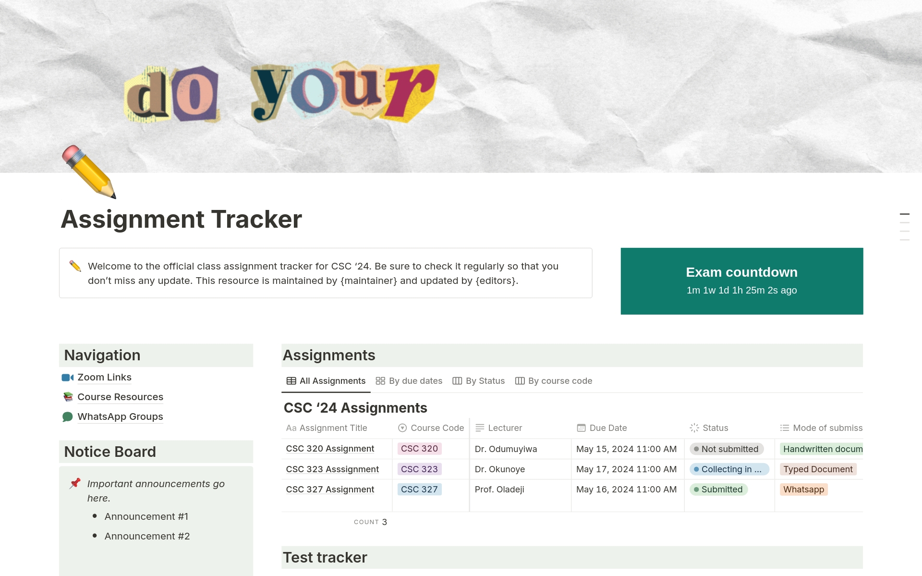Viewport: 922px width, 576px height.
Task: Click CSC 327 Assignment row link
Action: (330, 489)
